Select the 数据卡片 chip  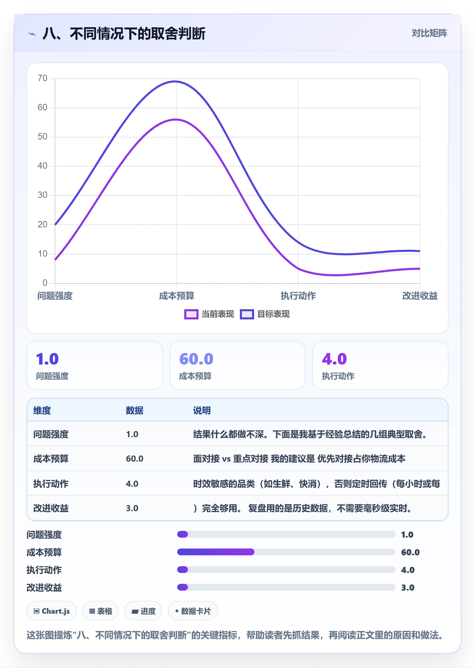pos(193,611)
